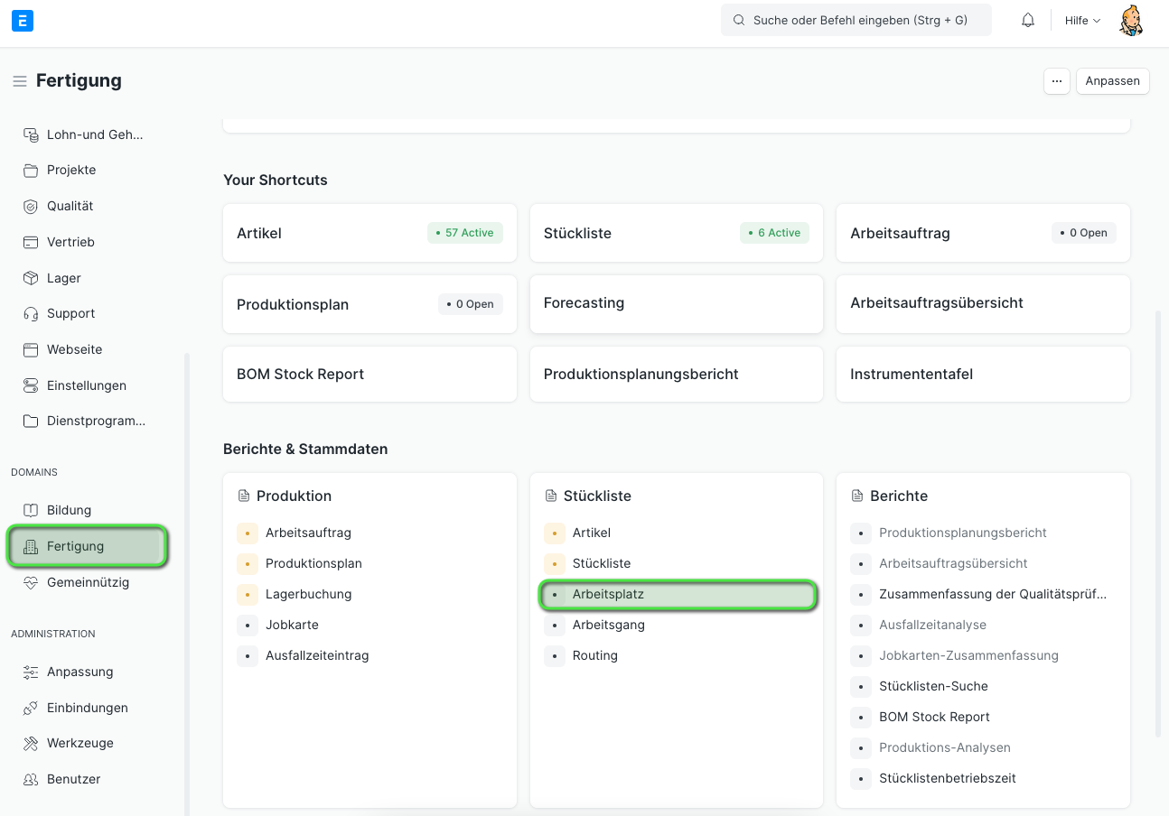The width and height of the screenshot is (1169, 816).
Task: Open the Ausfallzeitanalyse report
Action: [x=932, y=625]
